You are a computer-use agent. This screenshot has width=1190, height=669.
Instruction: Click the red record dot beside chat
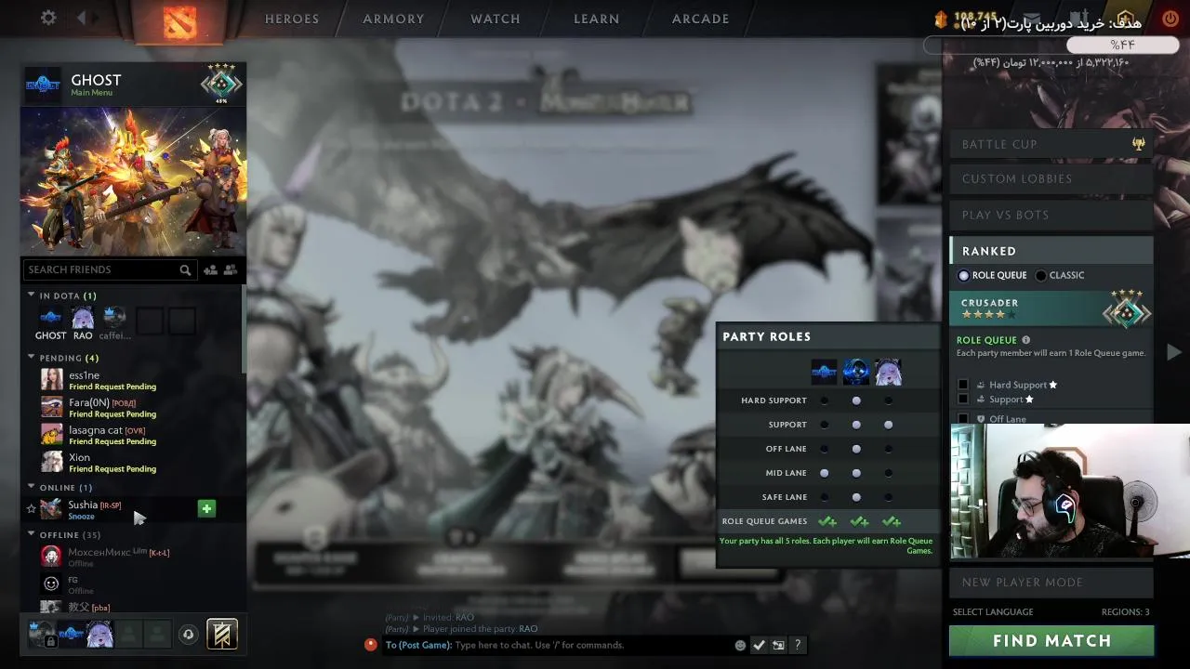(370, 644)
